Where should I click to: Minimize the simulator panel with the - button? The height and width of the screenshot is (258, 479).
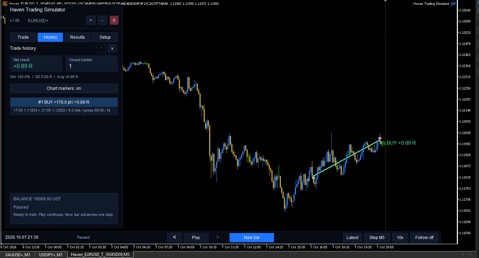102,20
